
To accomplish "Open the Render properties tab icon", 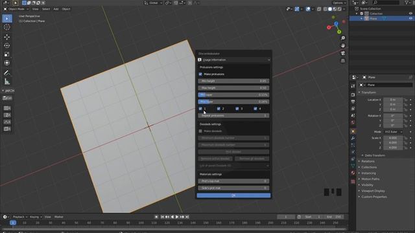I will [x=353, y=94].
